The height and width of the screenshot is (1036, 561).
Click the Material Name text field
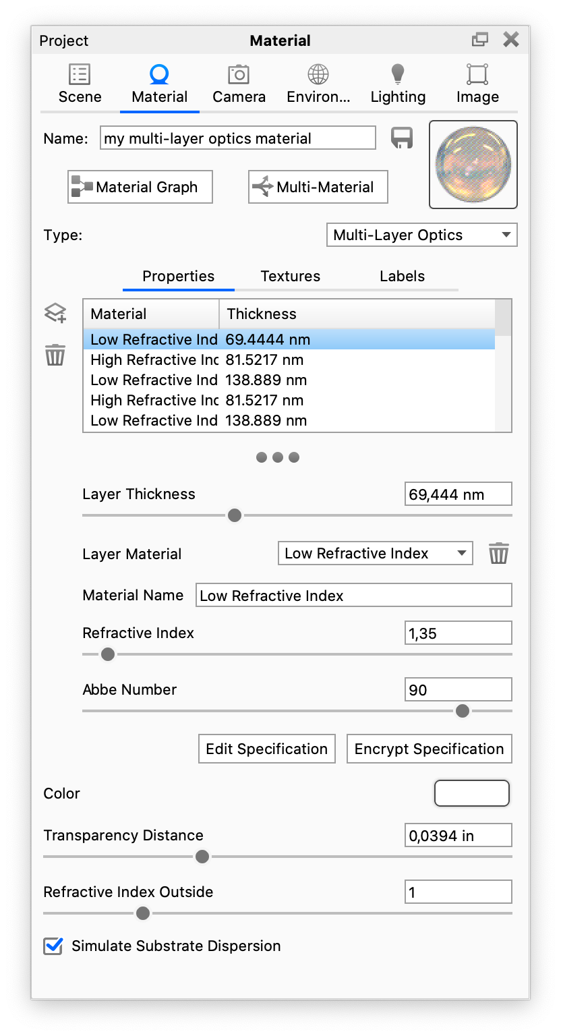(354, 596)
